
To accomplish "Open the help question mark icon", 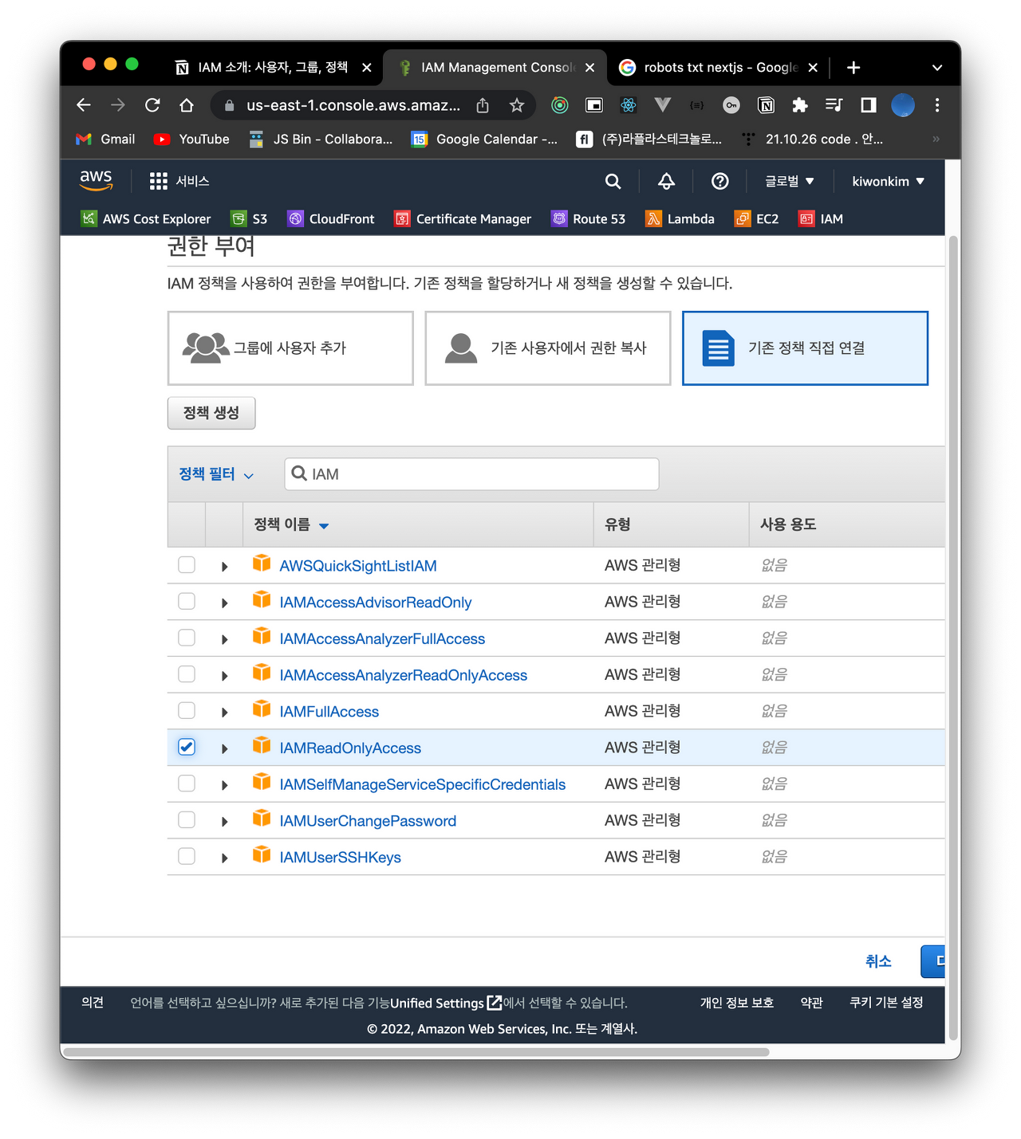I will click(720, 181).
